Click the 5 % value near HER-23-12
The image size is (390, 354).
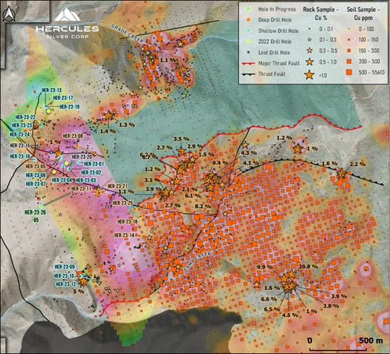79,292
